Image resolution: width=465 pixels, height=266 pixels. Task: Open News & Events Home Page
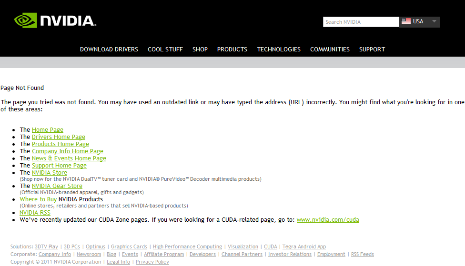69,158
